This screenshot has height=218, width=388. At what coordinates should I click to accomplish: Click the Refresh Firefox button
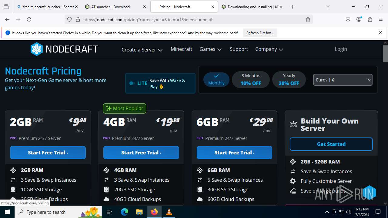pos(260,33)
